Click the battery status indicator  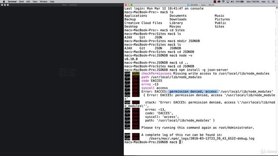[239, 2]
